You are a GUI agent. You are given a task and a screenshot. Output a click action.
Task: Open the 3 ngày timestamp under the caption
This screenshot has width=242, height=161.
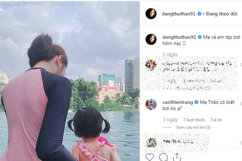(170, 54)
